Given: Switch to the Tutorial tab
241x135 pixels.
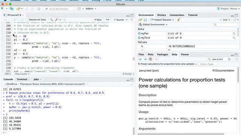Looking at the screenshot, I should click(192, 15).
